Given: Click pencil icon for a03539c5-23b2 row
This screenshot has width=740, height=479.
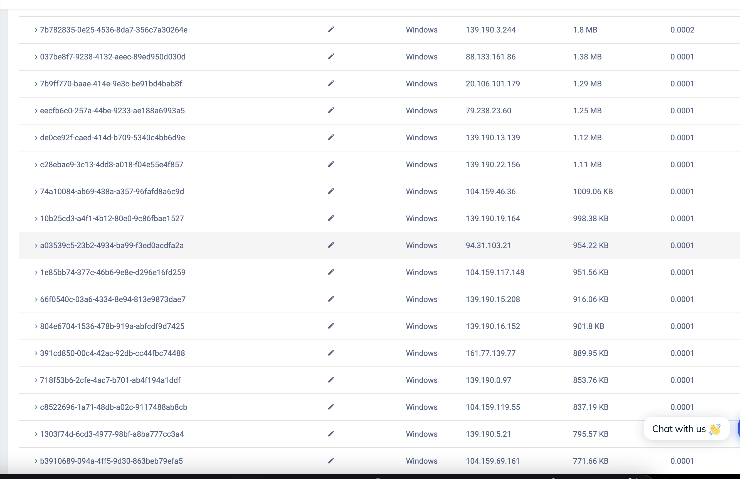Looking at the screenshot, I should pos(331,245).
